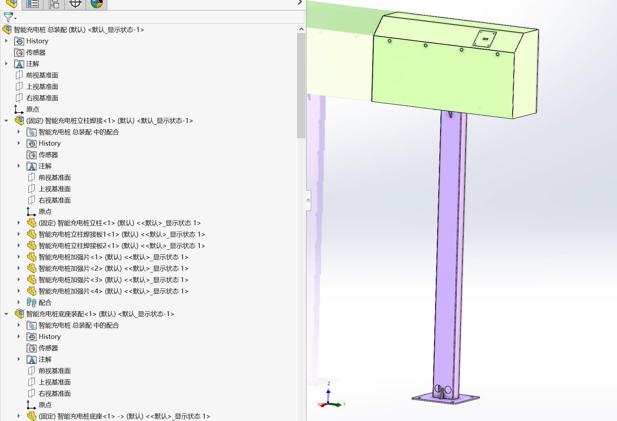
Task: Click the 智能充电桩底座装配<1> assembly icon
Action: coord(20,314)
